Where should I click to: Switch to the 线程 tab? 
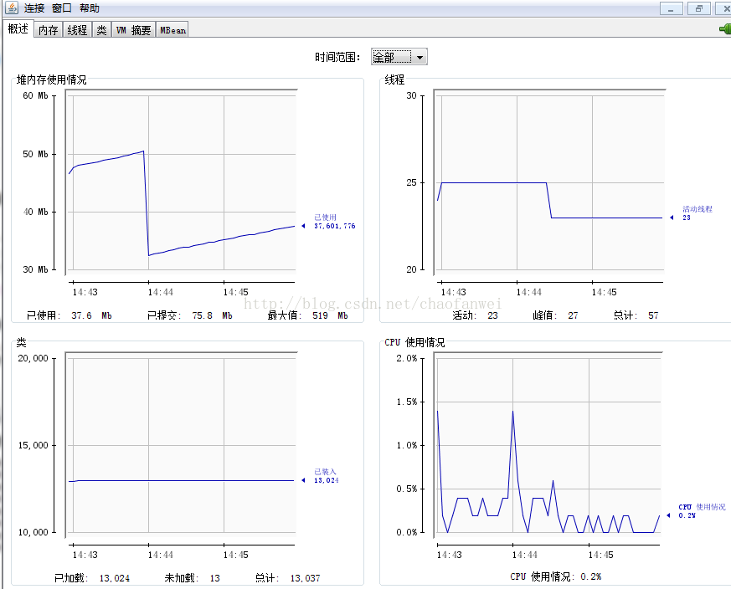coord(77,30)
